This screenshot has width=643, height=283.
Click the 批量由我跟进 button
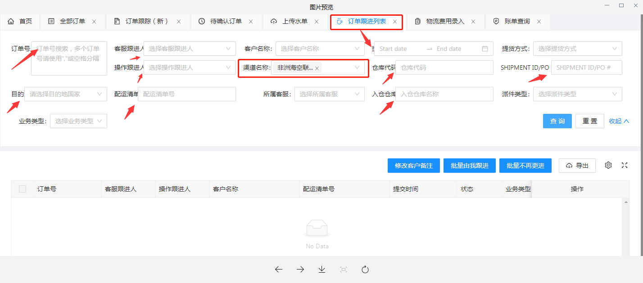pyautogui.click(x=469, y=166)
